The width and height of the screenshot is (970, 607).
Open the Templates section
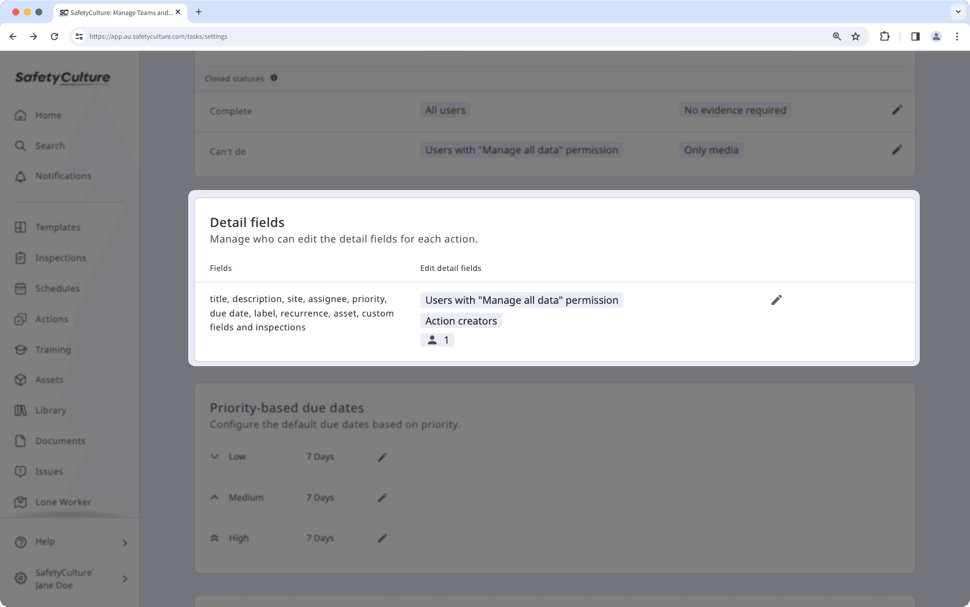pyautogui.click(x=57, y=227)
